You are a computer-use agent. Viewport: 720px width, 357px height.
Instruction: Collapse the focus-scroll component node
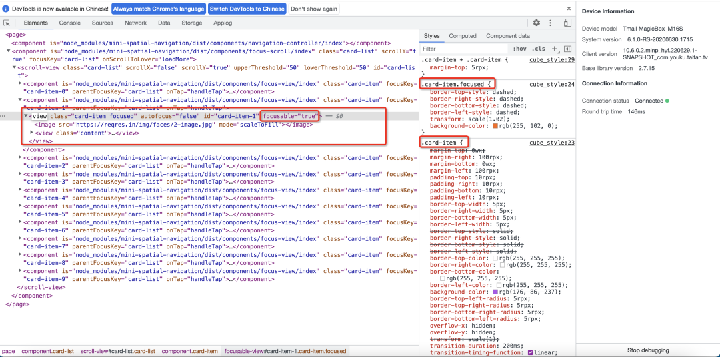[x=8, y=51]
